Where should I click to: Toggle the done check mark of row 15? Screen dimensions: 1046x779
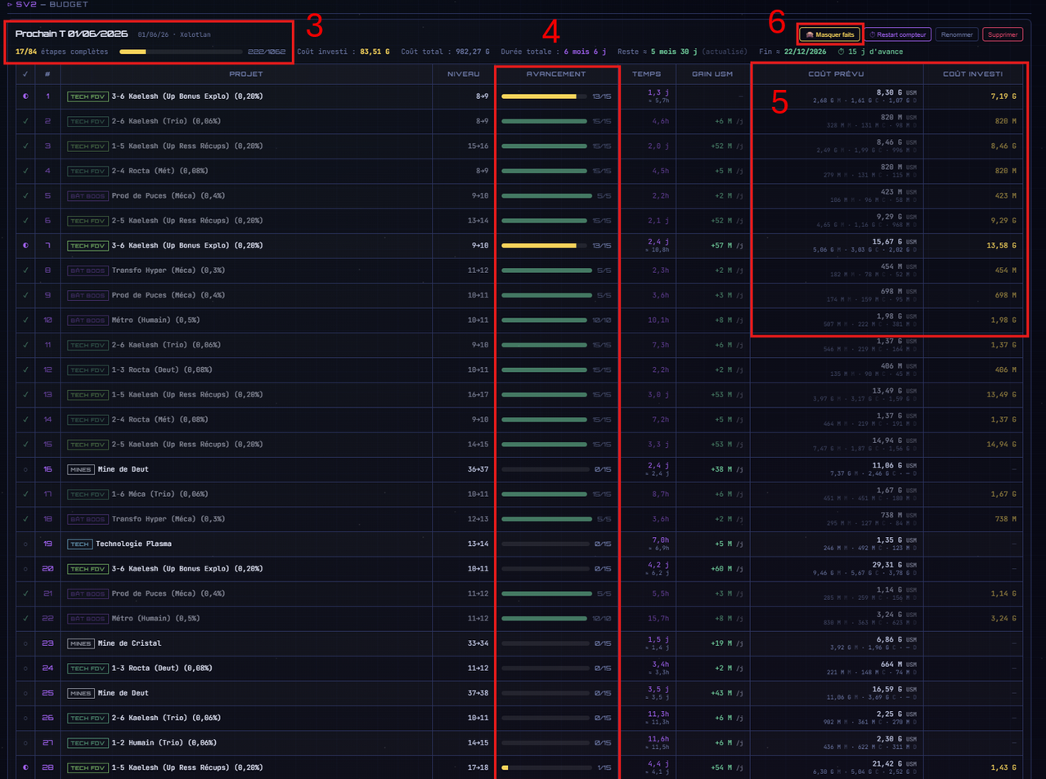(25, 445)
